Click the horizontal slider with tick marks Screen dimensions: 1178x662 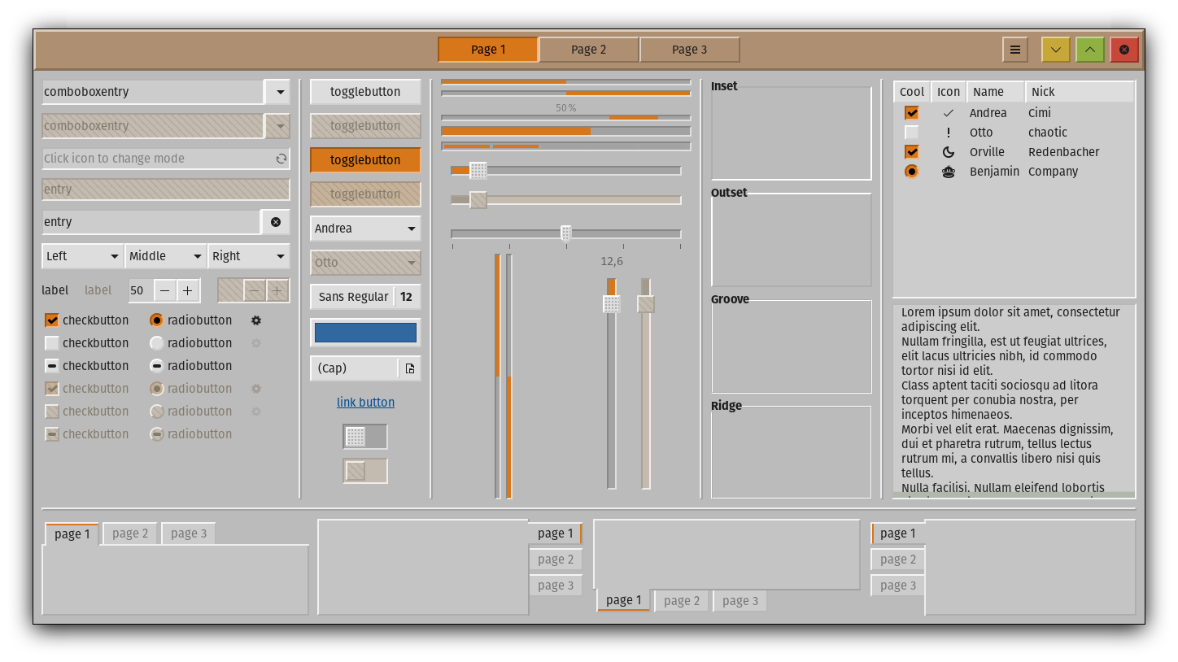566,234
